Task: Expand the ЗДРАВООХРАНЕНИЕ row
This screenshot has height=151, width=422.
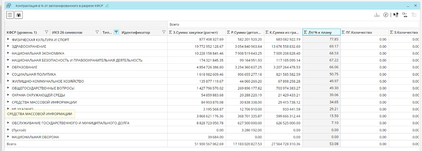Action: point(8,47)
